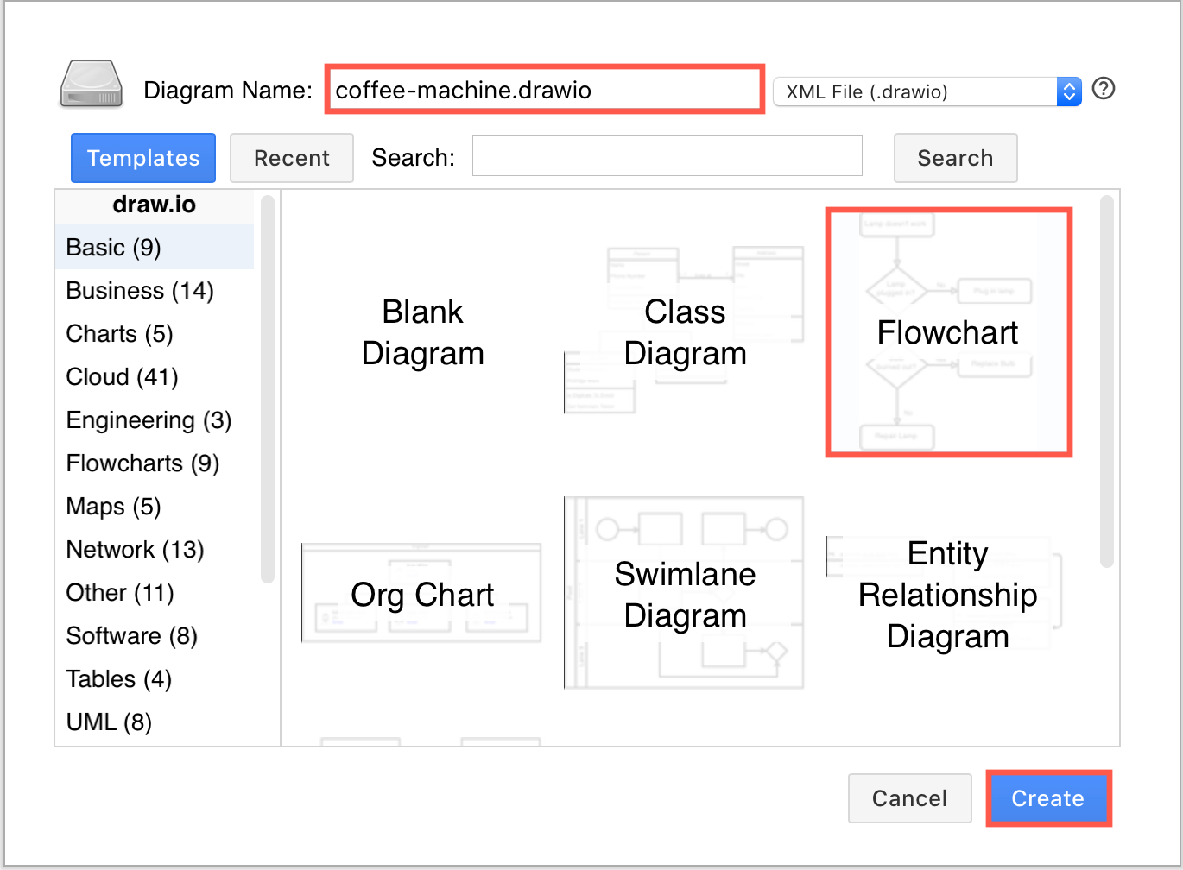
Task: Click the disk drive icon beside Diagram Name
Action: (89, 84)
